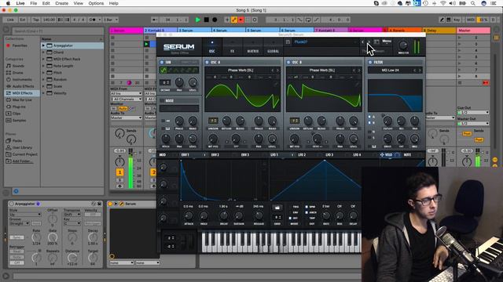The width and height of the screenshot is (503, 282).
Task: Open OSC A wavetable edit pencil
Action: 275,84
